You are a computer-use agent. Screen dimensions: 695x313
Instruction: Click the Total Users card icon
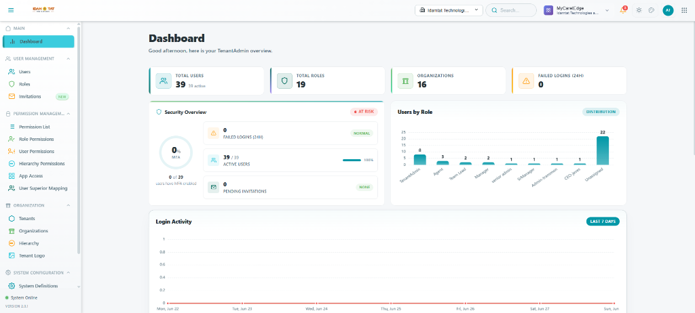point(164,81)
